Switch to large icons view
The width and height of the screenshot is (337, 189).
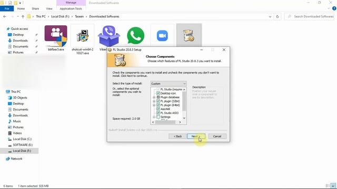(x=333, y=186)
